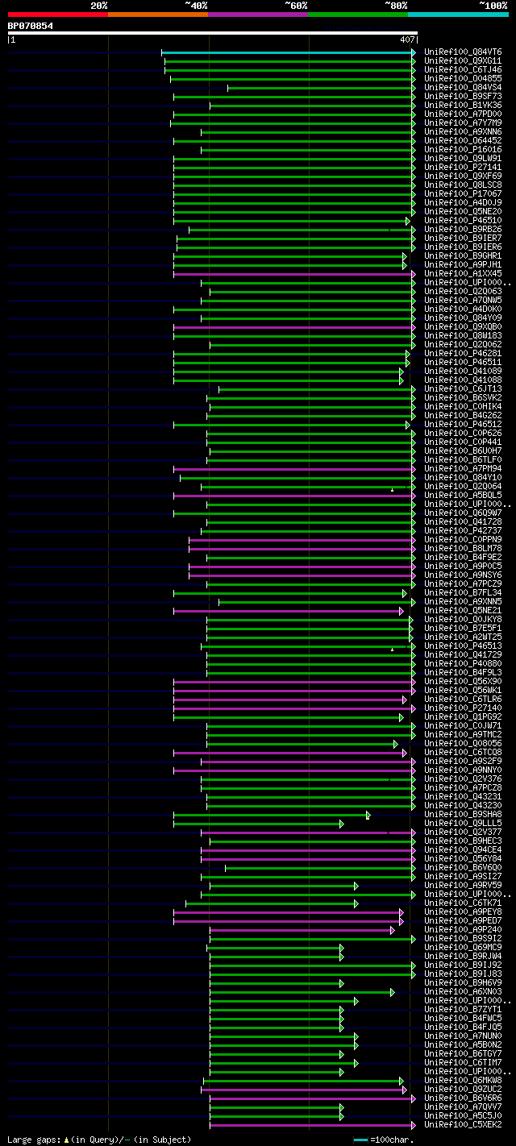Open hit UniRef100_Q84VS4
Image resolution: width=516 pixels, height=1146 pixels.
[x=462, y=88]
